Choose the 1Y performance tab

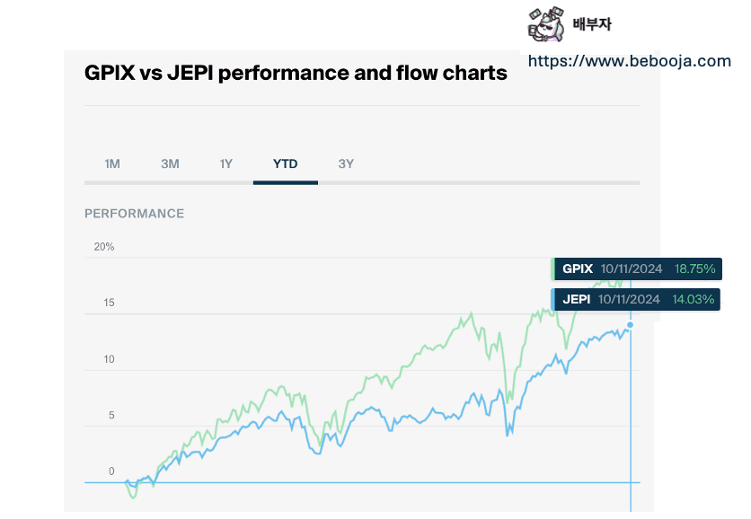pos(226,163)
